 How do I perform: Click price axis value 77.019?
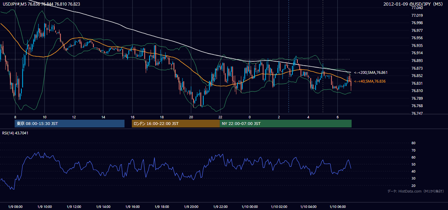point(417,15)
